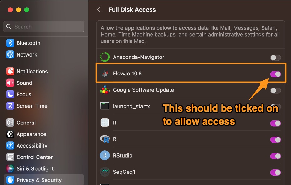Image resolution: width=291 pixels, height=185 pixels.
Task: Click the Accessibility icon in sidebar
Action: tap(10, 146)
